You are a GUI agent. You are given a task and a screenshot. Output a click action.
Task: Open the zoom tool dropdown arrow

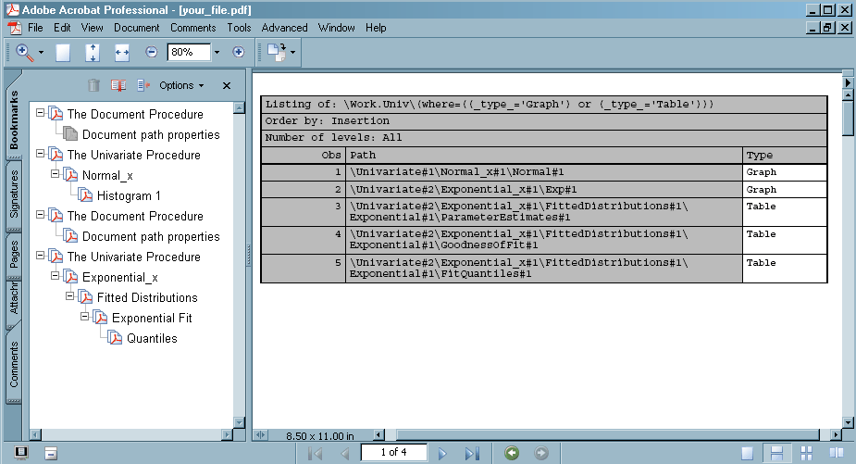[41, 53]
